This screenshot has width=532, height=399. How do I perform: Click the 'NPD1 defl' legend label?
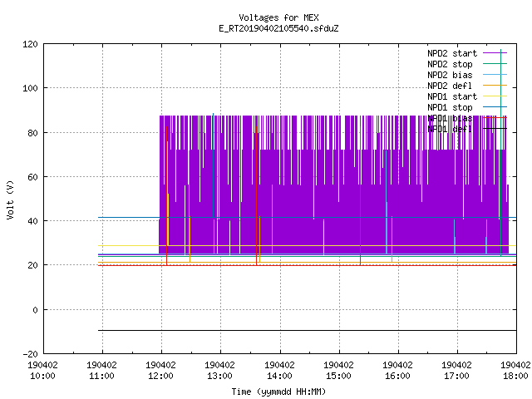pyautogui.click(x=450, y=130)
